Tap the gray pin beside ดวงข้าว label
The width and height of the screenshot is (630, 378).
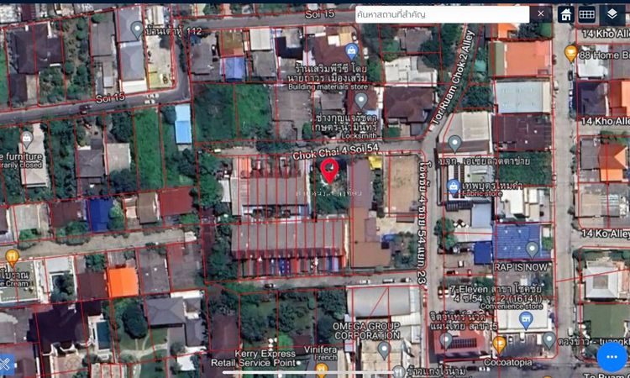pos(549,340)
